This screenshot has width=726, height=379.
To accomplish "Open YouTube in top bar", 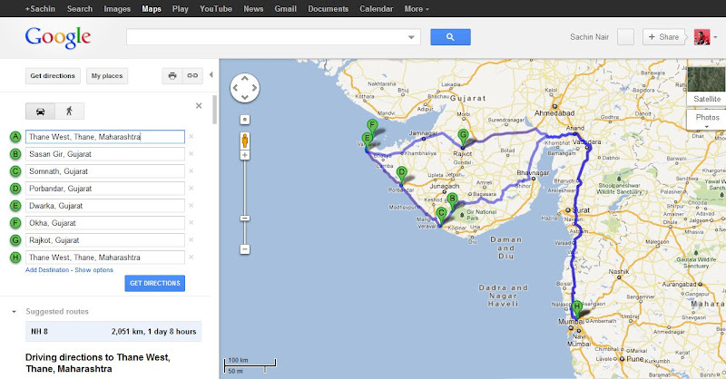I will (x=216, y=9).
